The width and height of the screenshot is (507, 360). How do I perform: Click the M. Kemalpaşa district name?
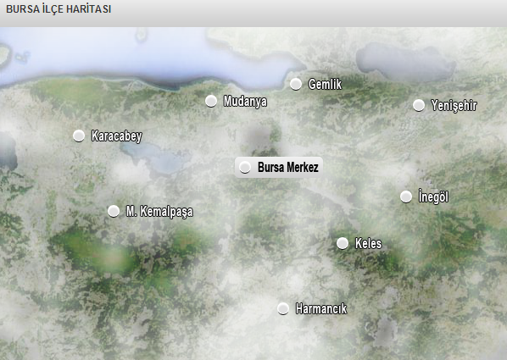coord(159,212)
